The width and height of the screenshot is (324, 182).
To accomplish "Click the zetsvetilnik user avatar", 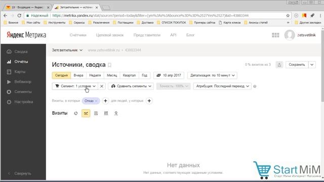I will (x=290, y=35).
